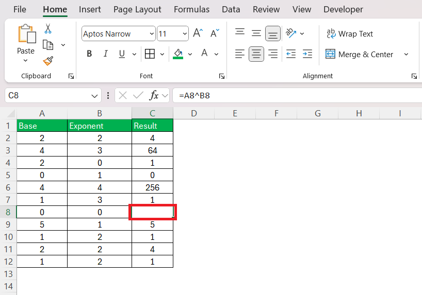Switch to the Developer tab
422x295 pixels.
(343, 9)
